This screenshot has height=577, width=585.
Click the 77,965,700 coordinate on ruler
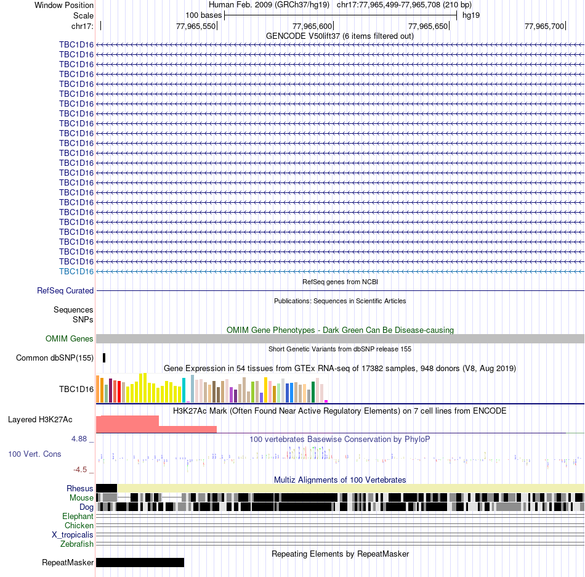[544, 26]
